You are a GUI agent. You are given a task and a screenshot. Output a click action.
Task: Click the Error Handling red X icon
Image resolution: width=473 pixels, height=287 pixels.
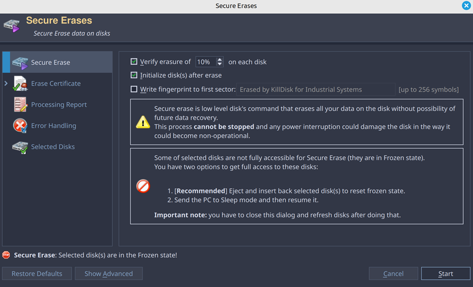pos(20,126)
